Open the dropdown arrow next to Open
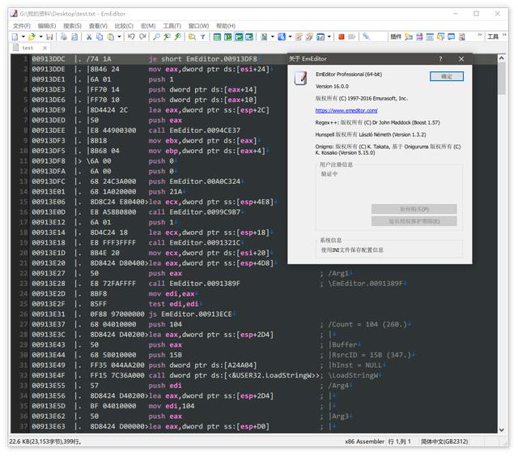The image size is (518, 457). coord(40,36)
